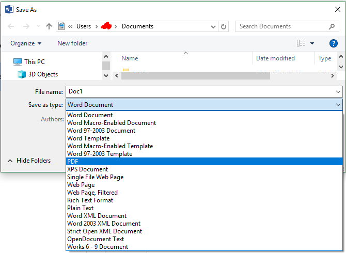Select Rich Text Format type
This screenshot has height=253, width=346.
[x=205, y=200]
